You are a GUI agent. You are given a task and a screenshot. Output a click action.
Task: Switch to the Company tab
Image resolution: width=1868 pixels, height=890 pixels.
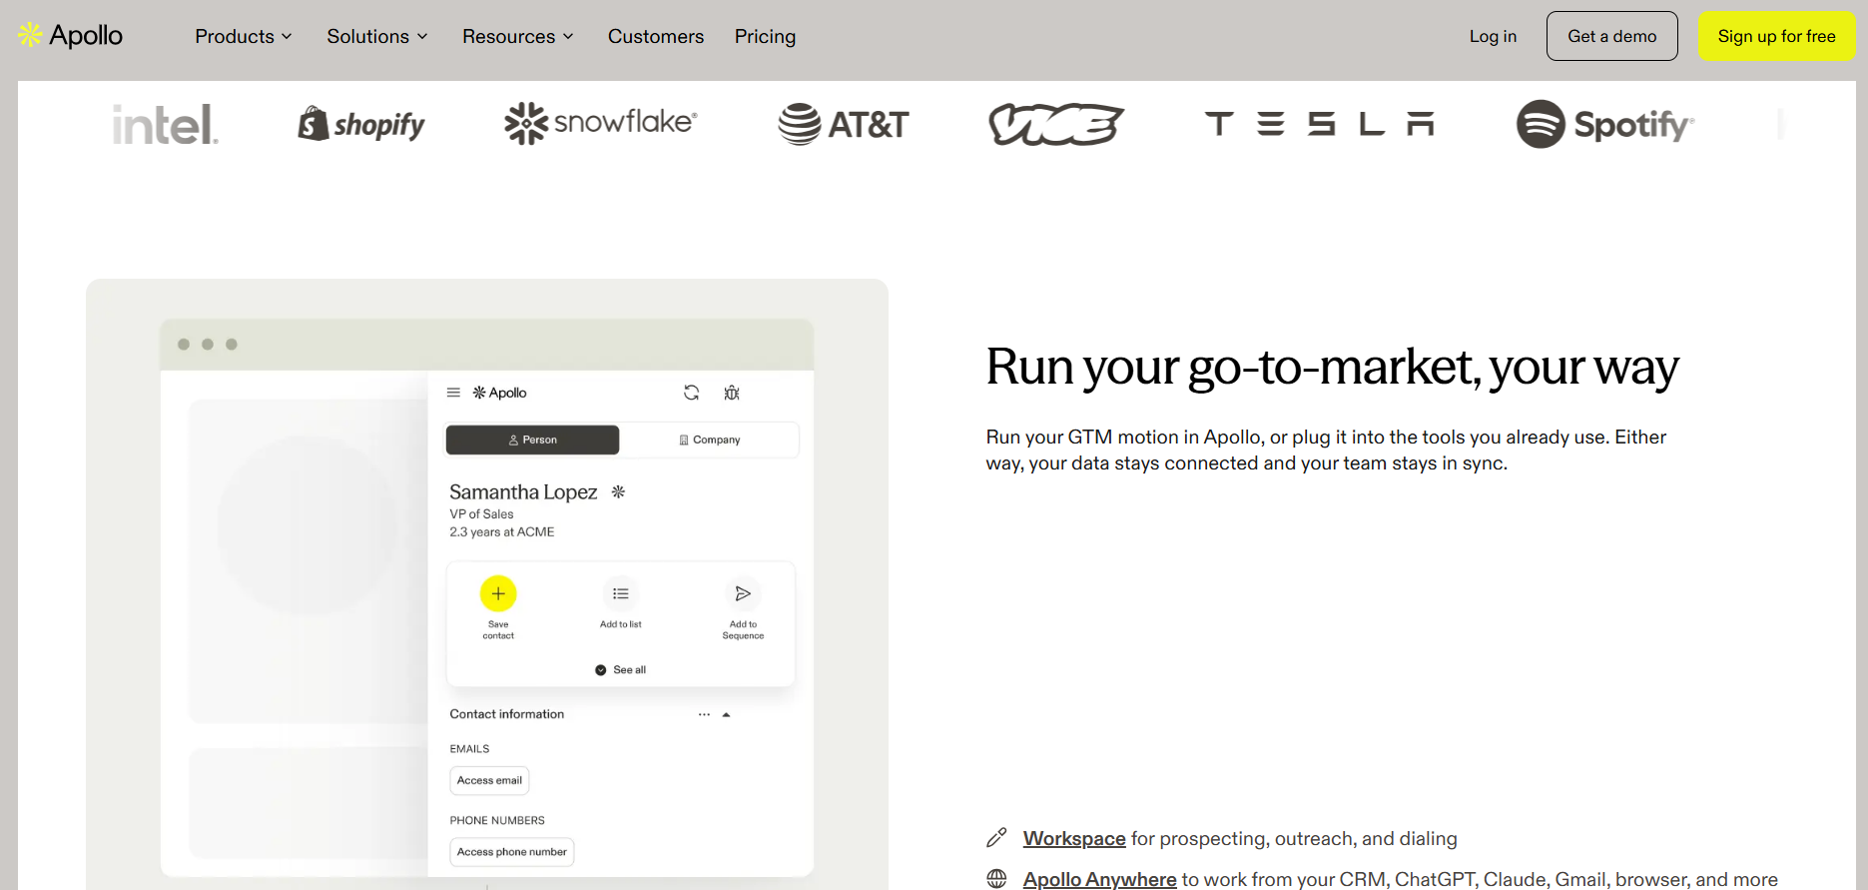click(709, 440)
